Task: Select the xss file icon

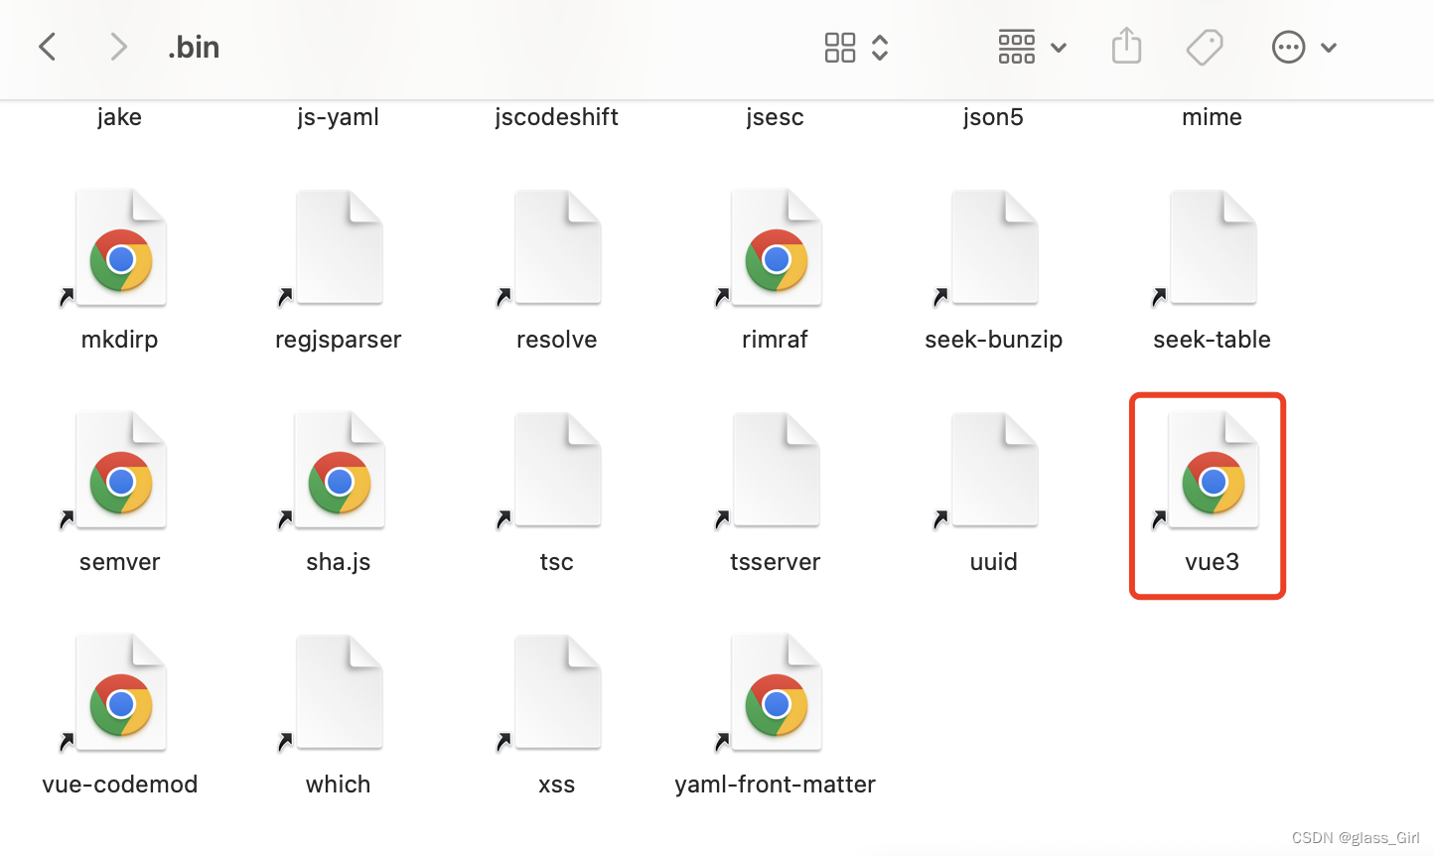Action: (557, 692)
